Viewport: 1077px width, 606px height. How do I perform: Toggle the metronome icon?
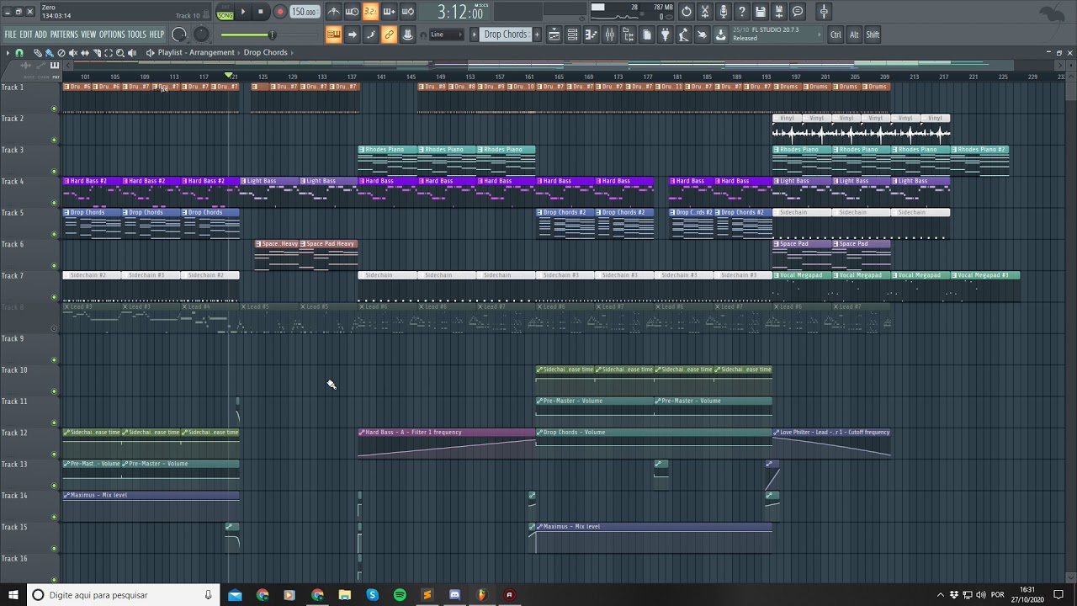click(x=334, y=12)
